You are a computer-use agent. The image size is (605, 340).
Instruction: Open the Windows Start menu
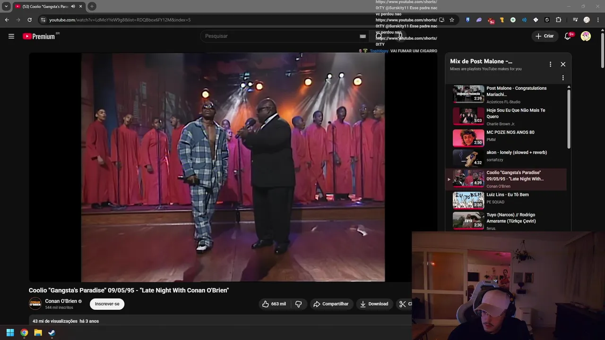[10, 332]
